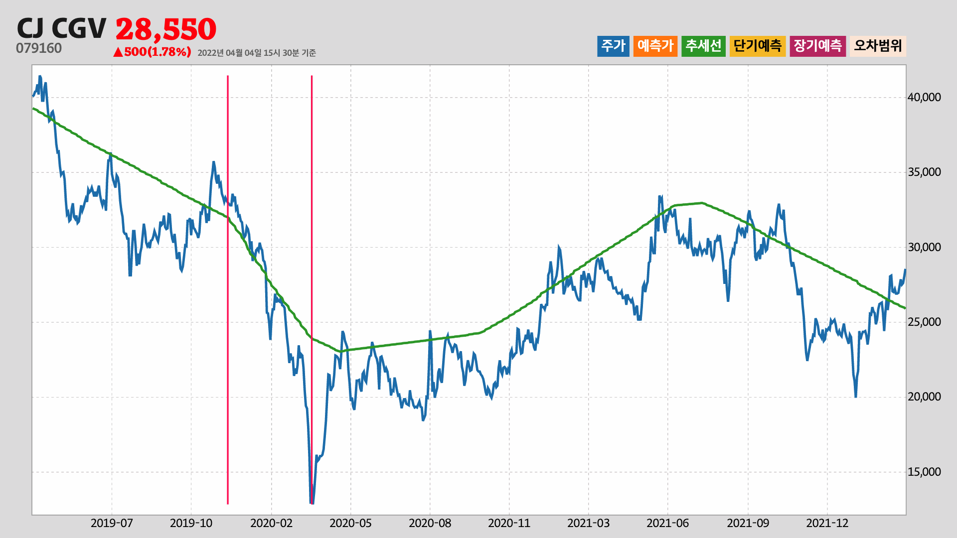Click the 2019-07 x-axis date label
Viewport: 957px width, 538px height.
pyautogui.click(x=112, y=524)
